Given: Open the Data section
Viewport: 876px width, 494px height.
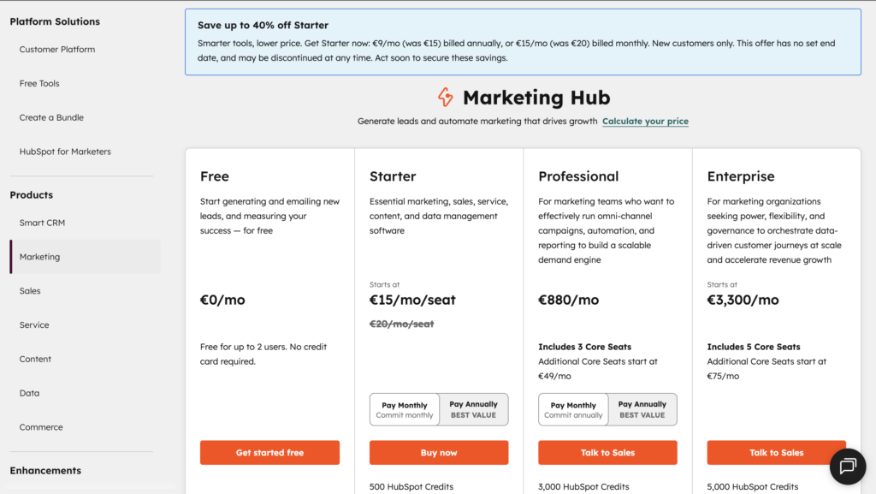Looking at the screenshot, I should tap(29, 392).
